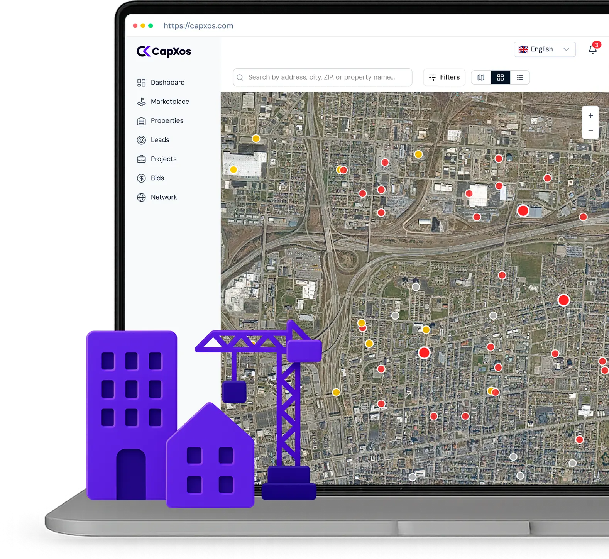Click the search magnifier icon

[240, 77]
